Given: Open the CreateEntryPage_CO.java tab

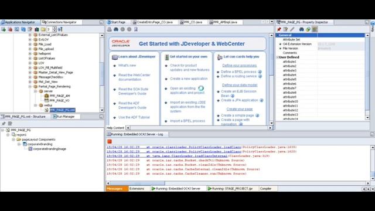Looking at the screenshot, I should tap(155, 22).
